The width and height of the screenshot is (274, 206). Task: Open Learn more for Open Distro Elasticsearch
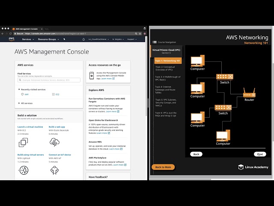point(103,133)
